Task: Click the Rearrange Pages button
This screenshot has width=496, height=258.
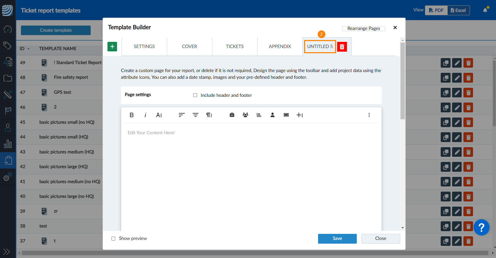Action: click(x=363, y=28)
